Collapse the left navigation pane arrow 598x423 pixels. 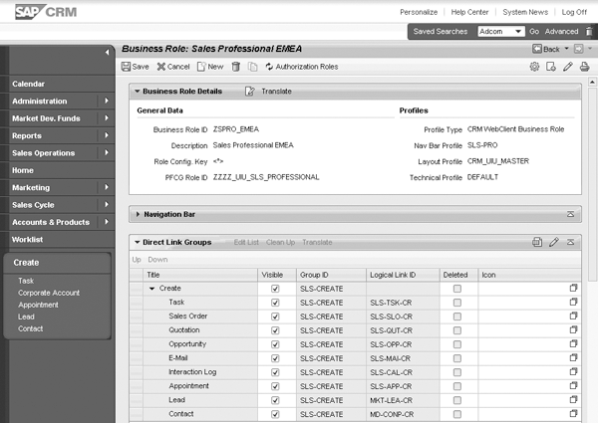click(107, 51)
